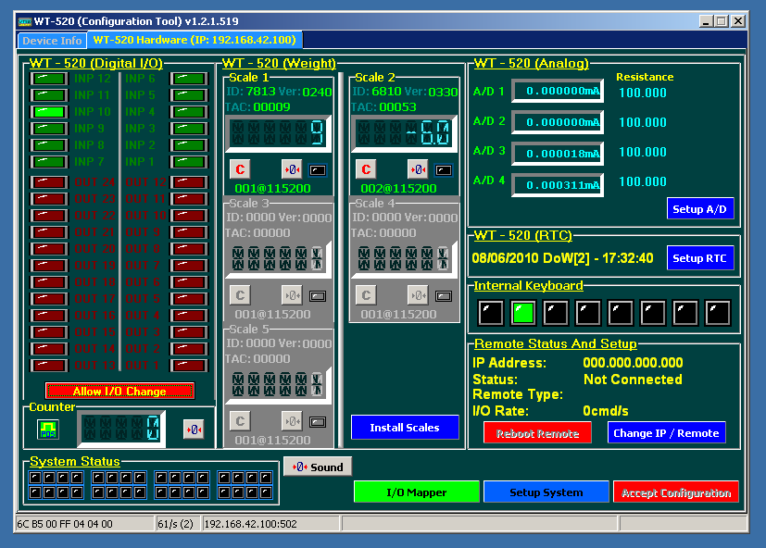Switch to the Device Info tab

coord(52,41)
